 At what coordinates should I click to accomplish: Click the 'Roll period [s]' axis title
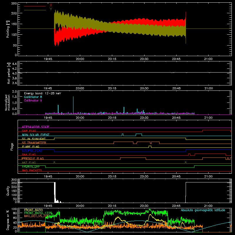[9, 73]
